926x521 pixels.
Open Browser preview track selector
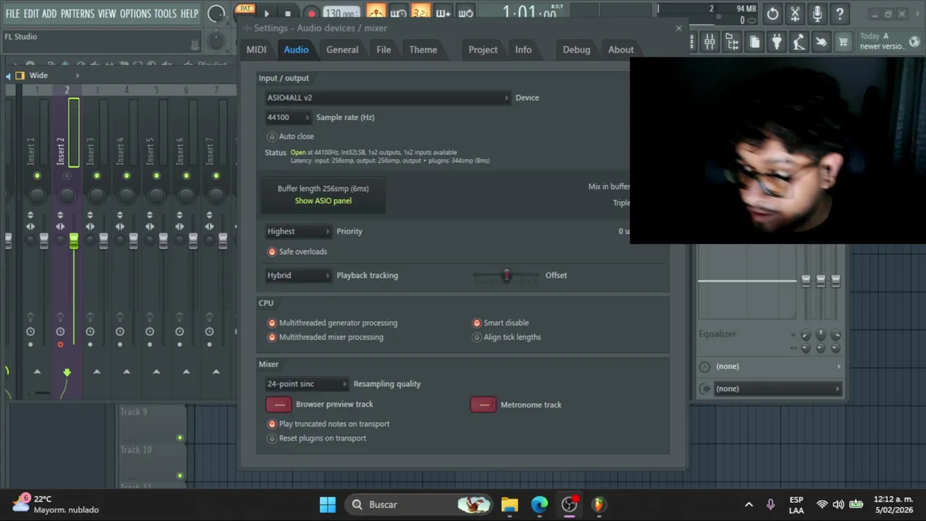(x=279, y=404)
